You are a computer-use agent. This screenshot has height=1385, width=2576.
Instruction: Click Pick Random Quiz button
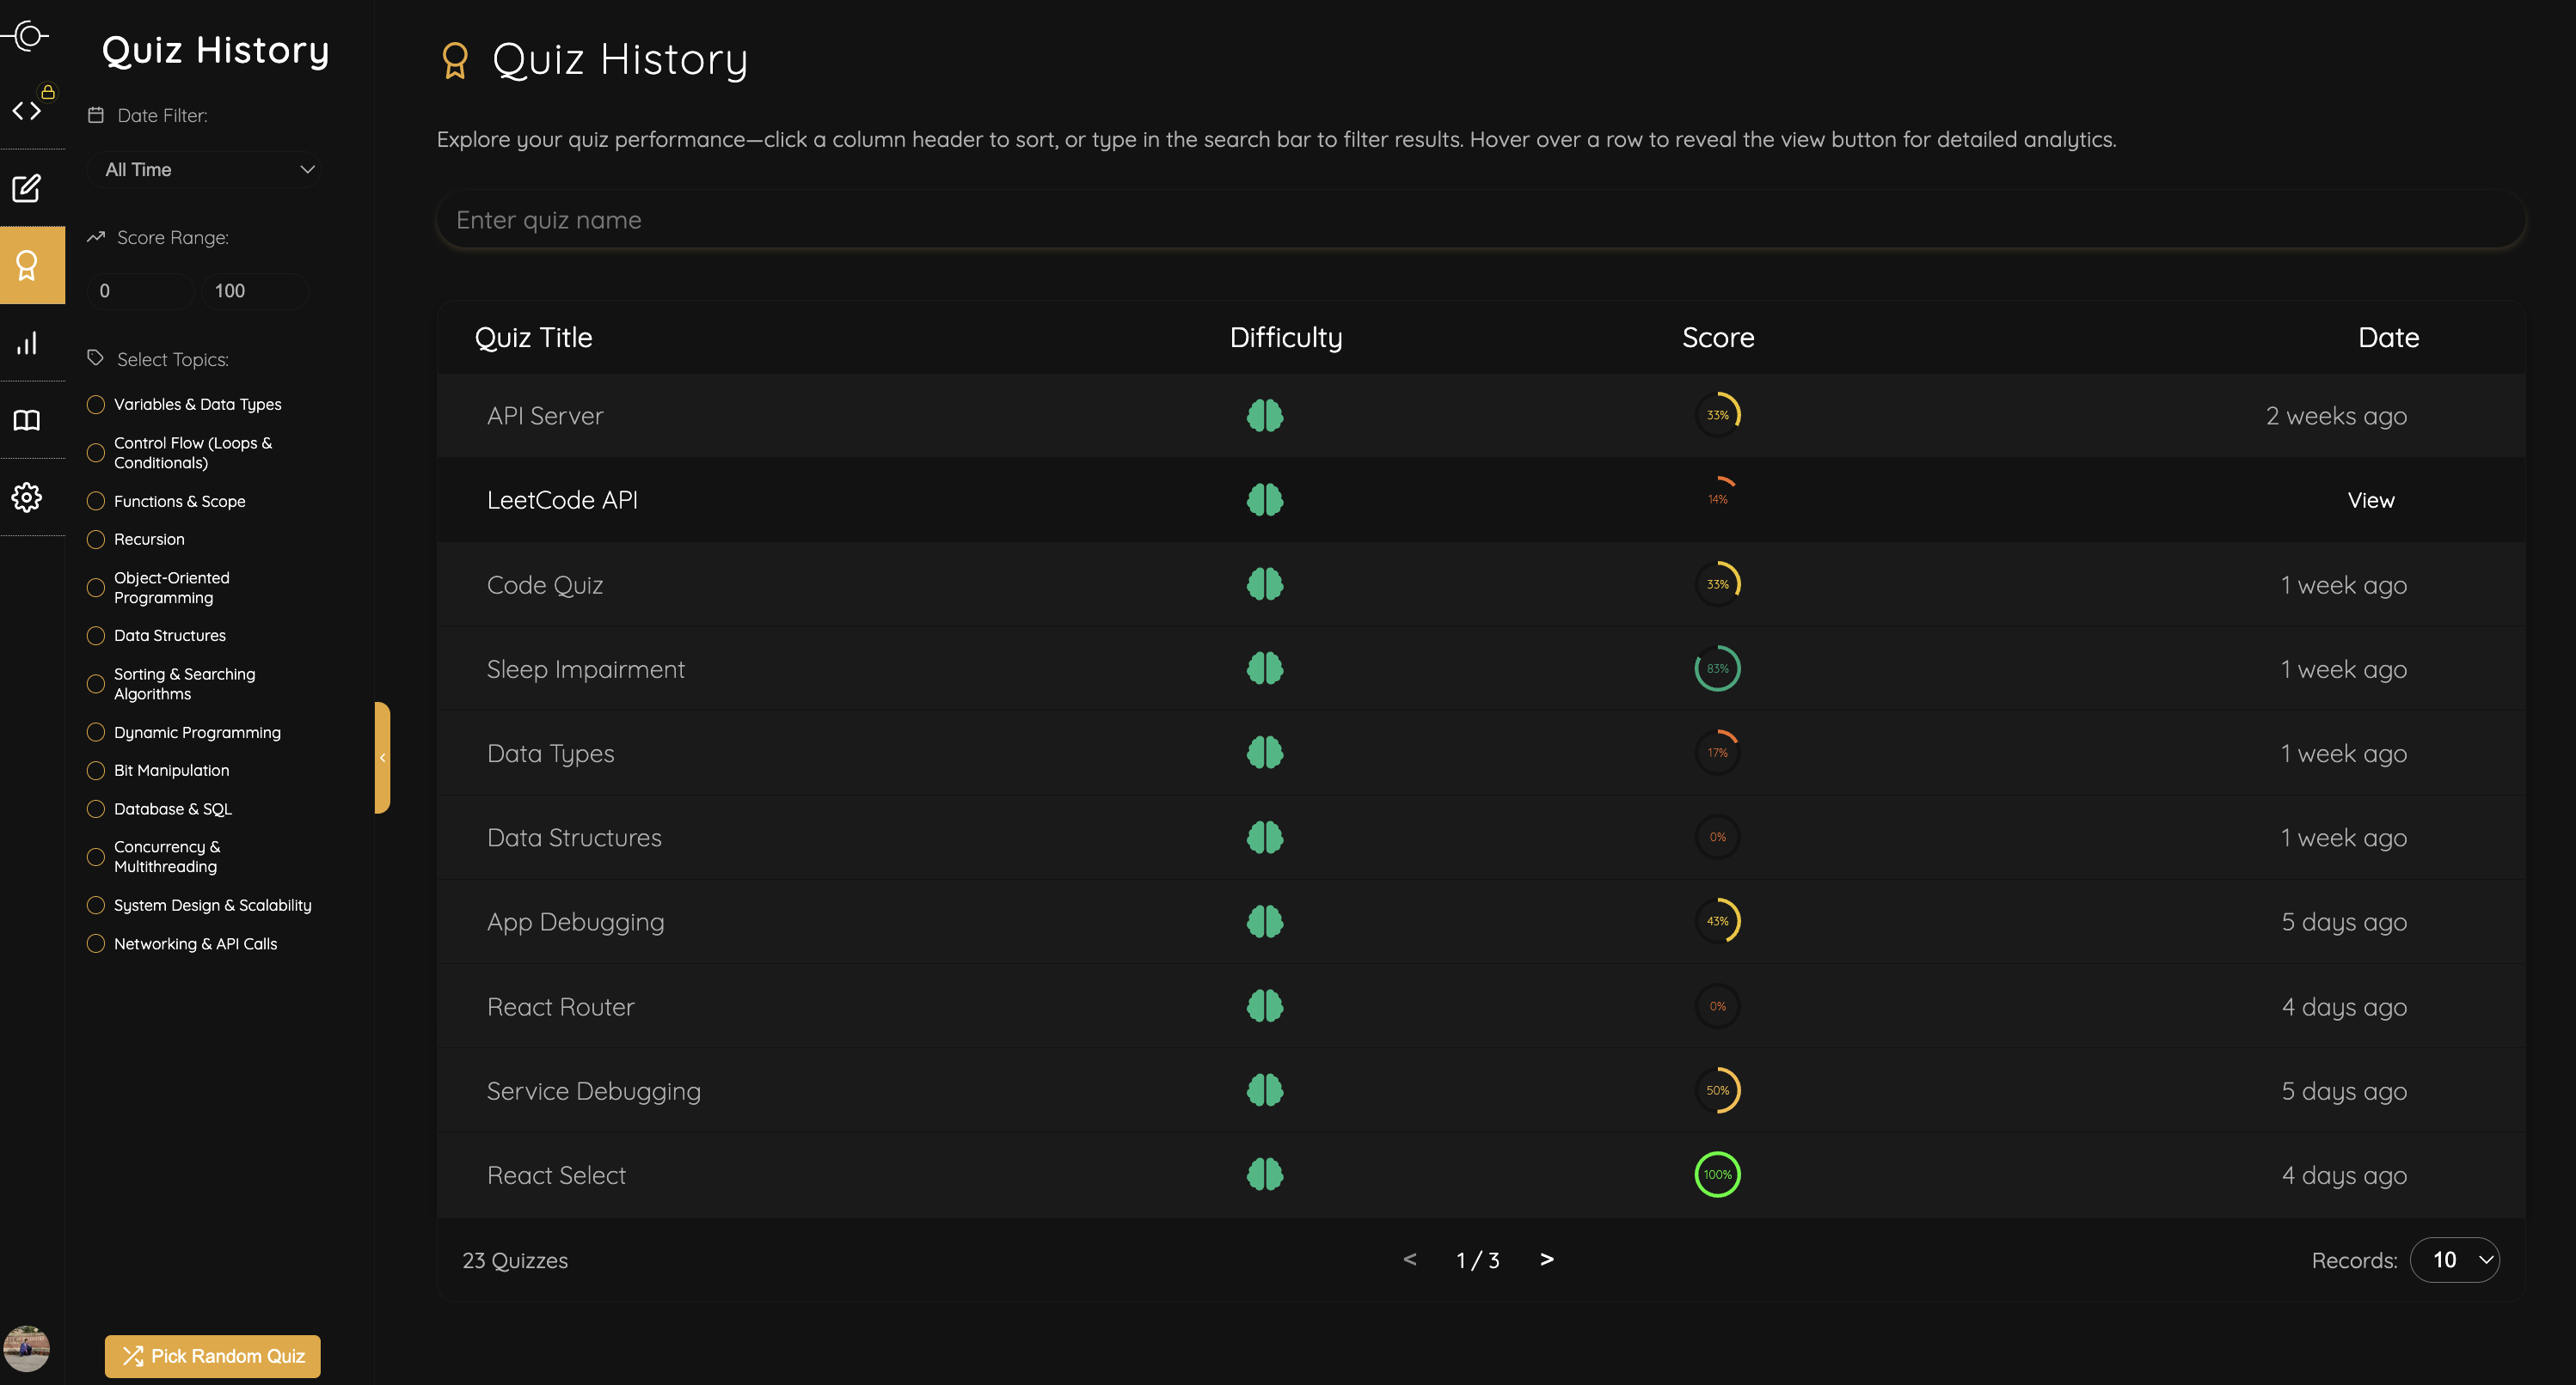coord(212,1356)
